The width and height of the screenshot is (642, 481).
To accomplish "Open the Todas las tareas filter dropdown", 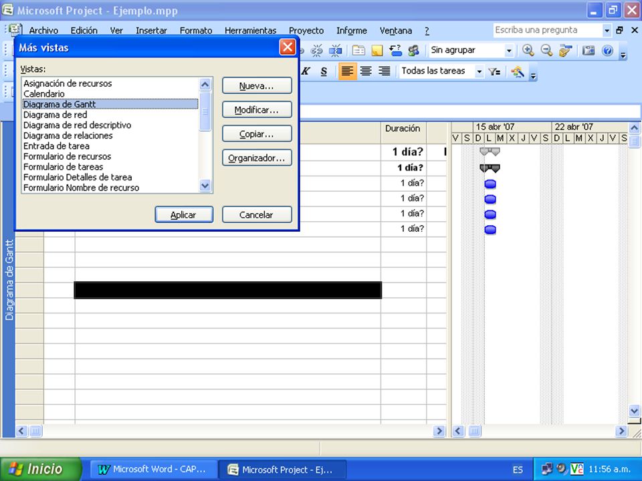I will coord(479,71).
